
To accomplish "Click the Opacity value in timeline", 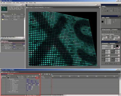I will [x=28, y=90].
